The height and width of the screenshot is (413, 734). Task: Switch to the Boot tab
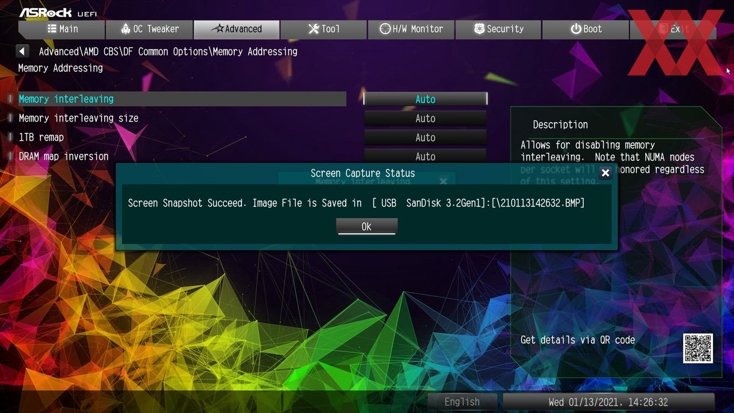click(x=586, y=29)
